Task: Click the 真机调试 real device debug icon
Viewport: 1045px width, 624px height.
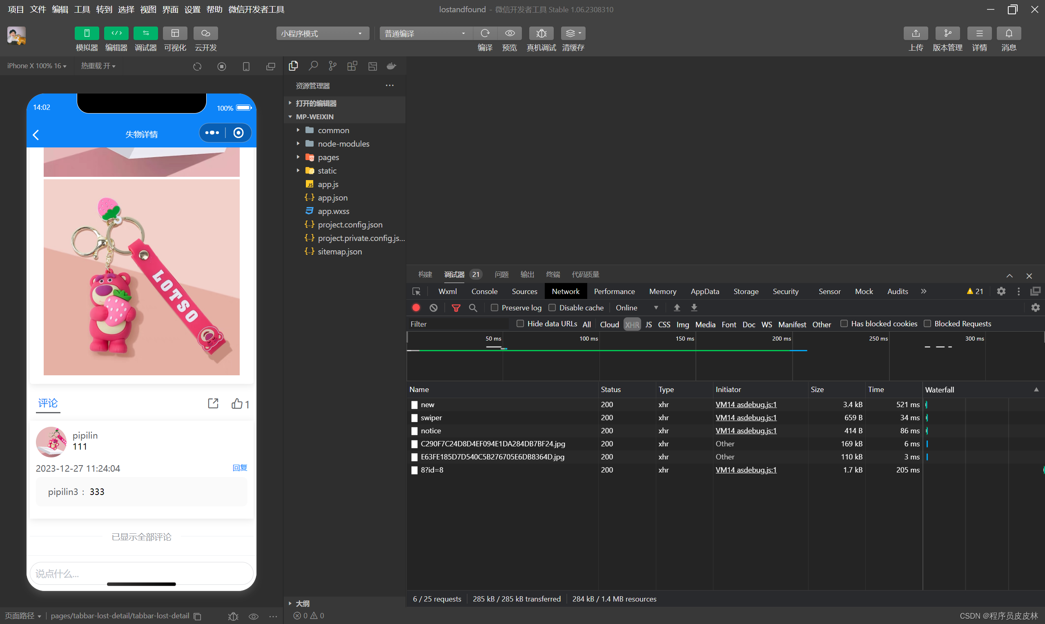Action: click(540, 34)
